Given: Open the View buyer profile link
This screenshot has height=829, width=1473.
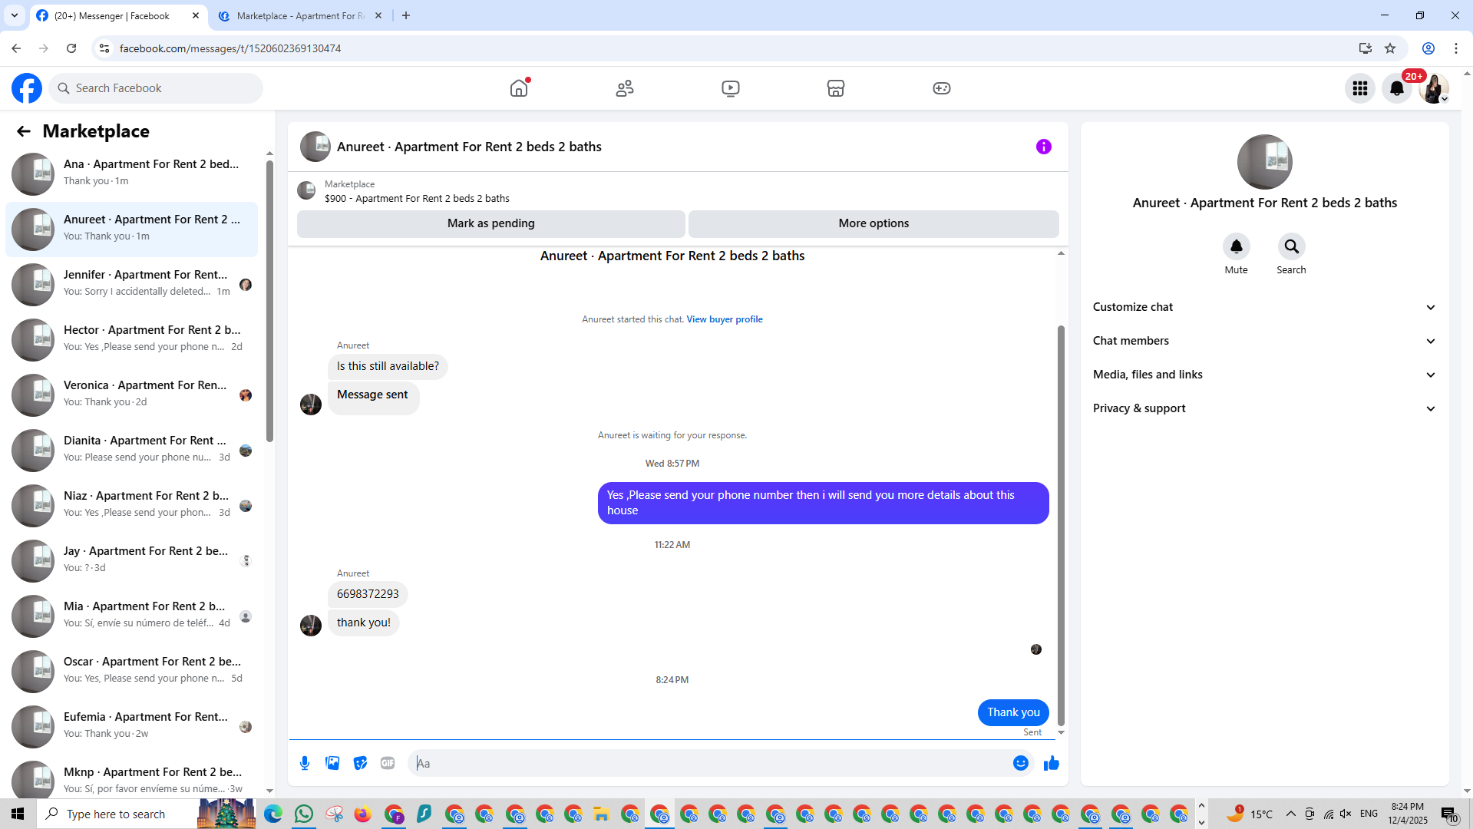Looking at the screenshot, I should pos(725,319).
